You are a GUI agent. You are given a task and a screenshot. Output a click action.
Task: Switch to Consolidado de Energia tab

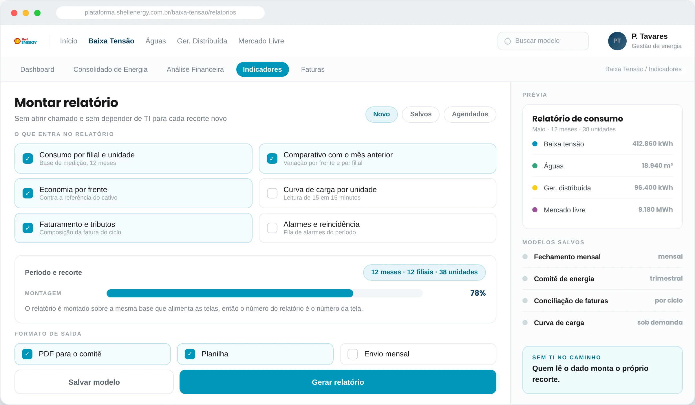pos(110,69)
